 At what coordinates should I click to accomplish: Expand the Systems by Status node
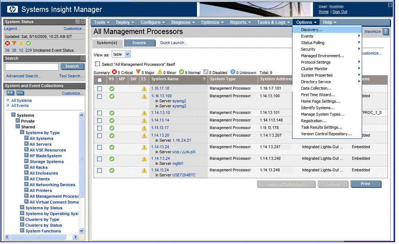[x=22, y=207]
